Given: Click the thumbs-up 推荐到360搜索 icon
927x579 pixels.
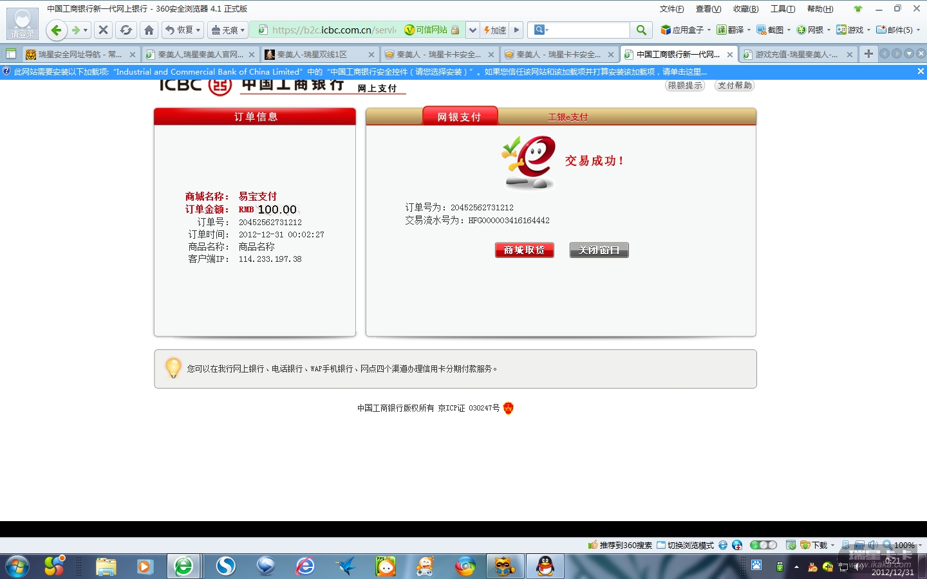Looking at the screenshot, I should [x=593, y=545].
